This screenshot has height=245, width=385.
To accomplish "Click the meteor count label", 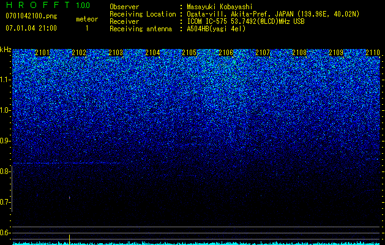I will point(87,19).
